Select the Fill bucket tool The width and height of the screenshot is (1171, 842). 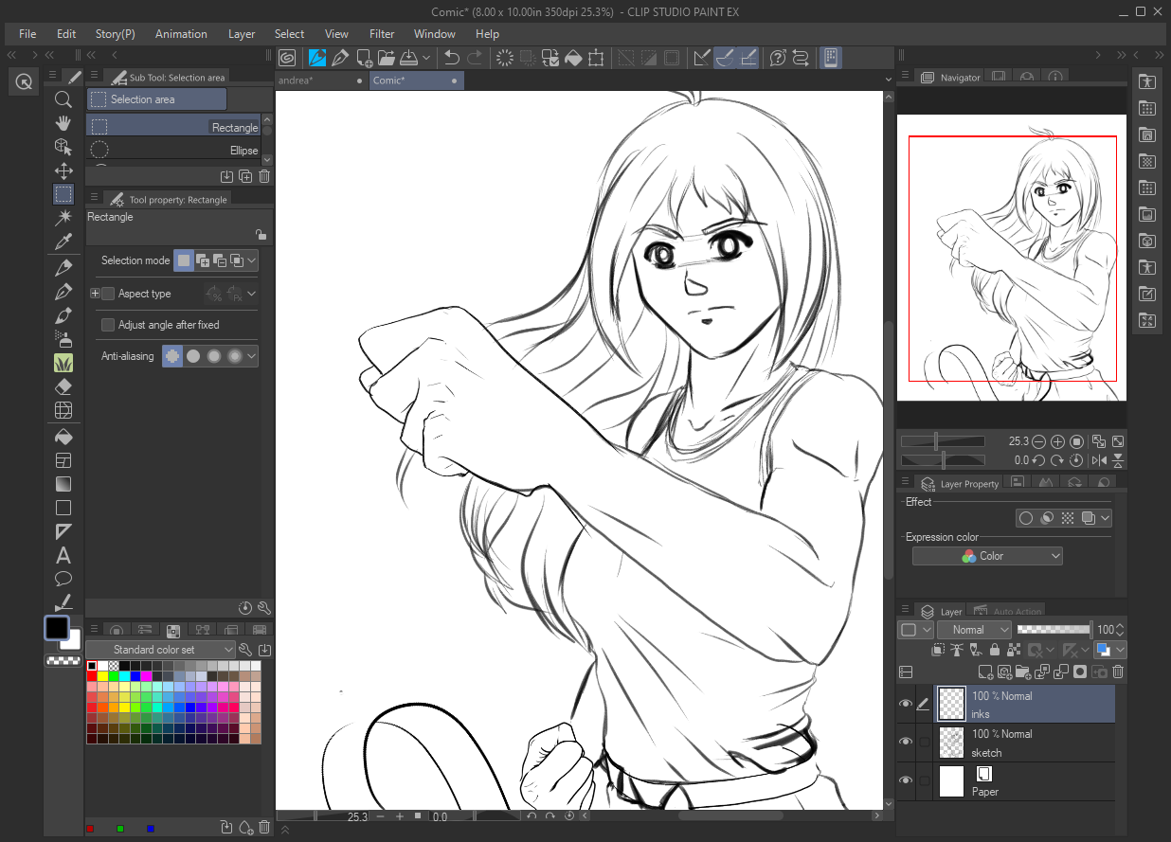63,437
